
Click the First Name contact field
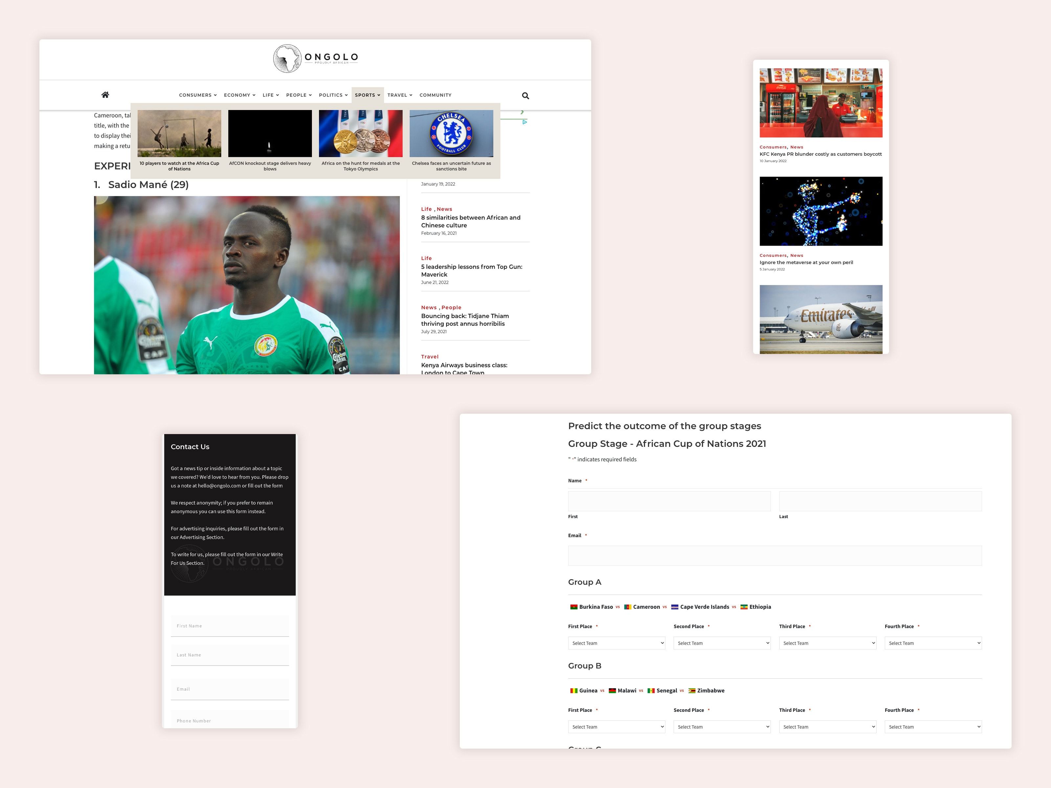(x=230, y=626)
